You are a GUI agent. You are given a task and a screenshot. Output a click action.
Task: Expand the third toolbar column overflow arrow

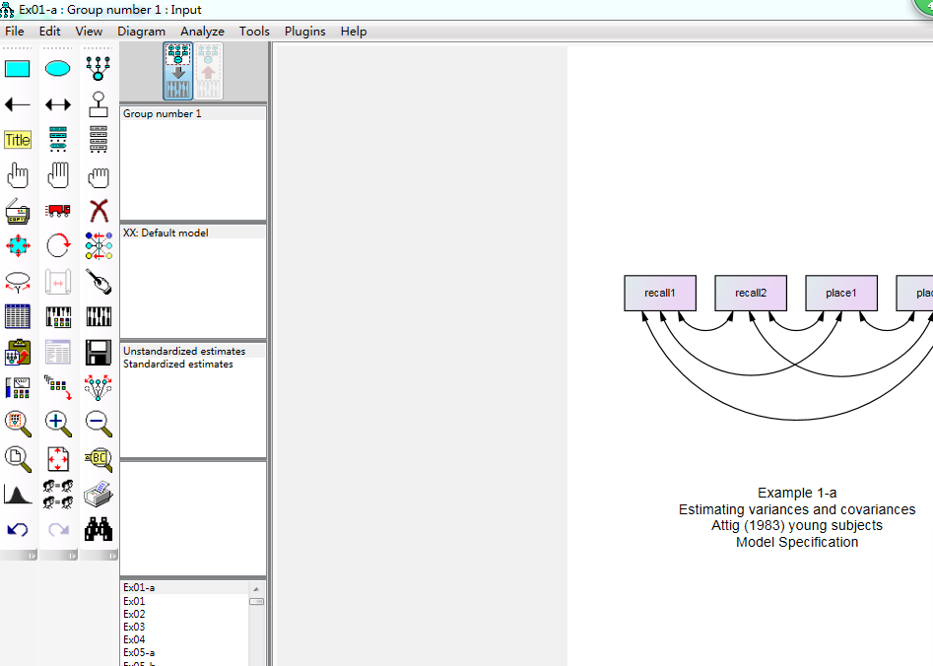point(112,556)
